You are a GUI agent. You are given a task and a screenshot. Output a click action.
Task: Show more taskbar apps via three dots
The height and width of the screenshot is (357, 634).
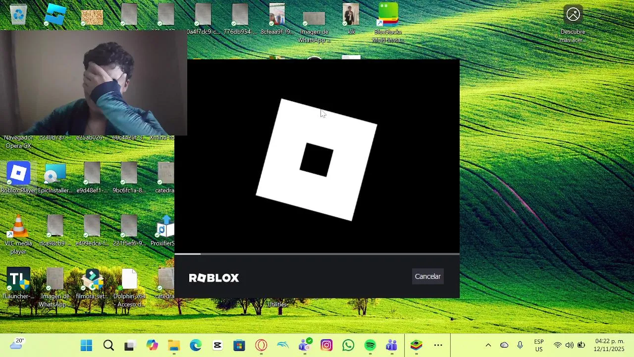438,345
